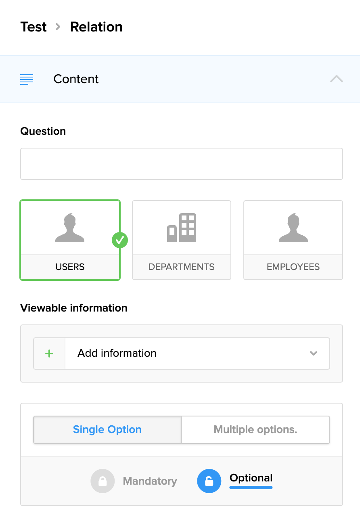Focus the Question text input field
The width and height of the screenshot is (360, 523).
pos(182,164)
